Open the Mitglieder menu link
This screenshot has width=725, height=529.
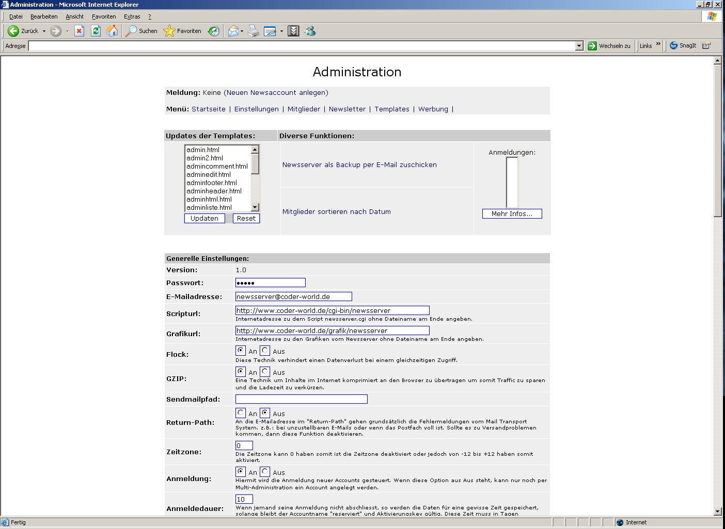pyautogui.click(x=304, y=109)
